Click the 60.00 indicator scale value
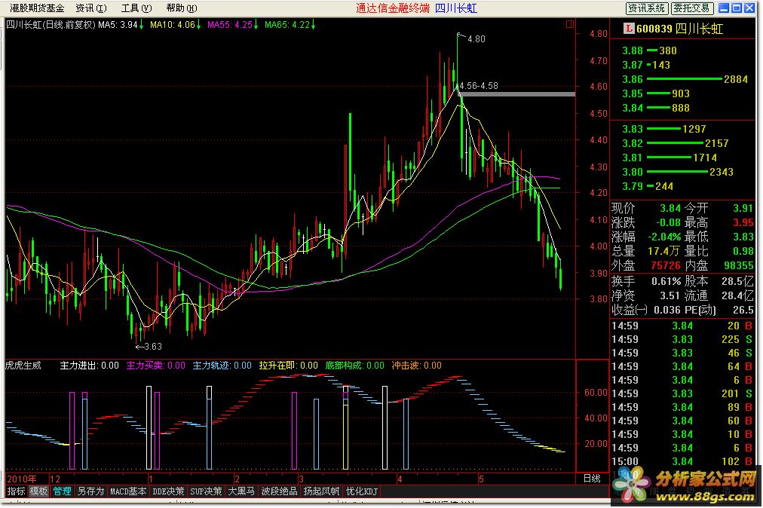Viewport: 763px width, 508px height. pyautogui.click(x=596, y=392)
